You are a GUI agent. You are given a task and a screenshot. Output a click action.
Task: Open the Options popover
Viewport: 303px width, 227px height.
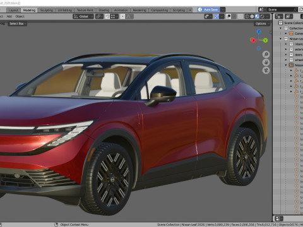pyautogui.click(x=262, y=23)
